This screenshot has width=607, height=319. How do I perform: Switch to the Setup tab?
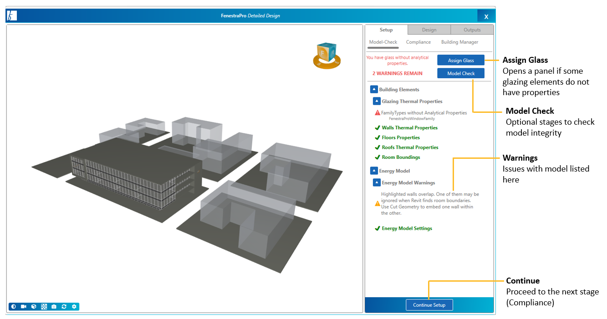(x=386, y=30)
